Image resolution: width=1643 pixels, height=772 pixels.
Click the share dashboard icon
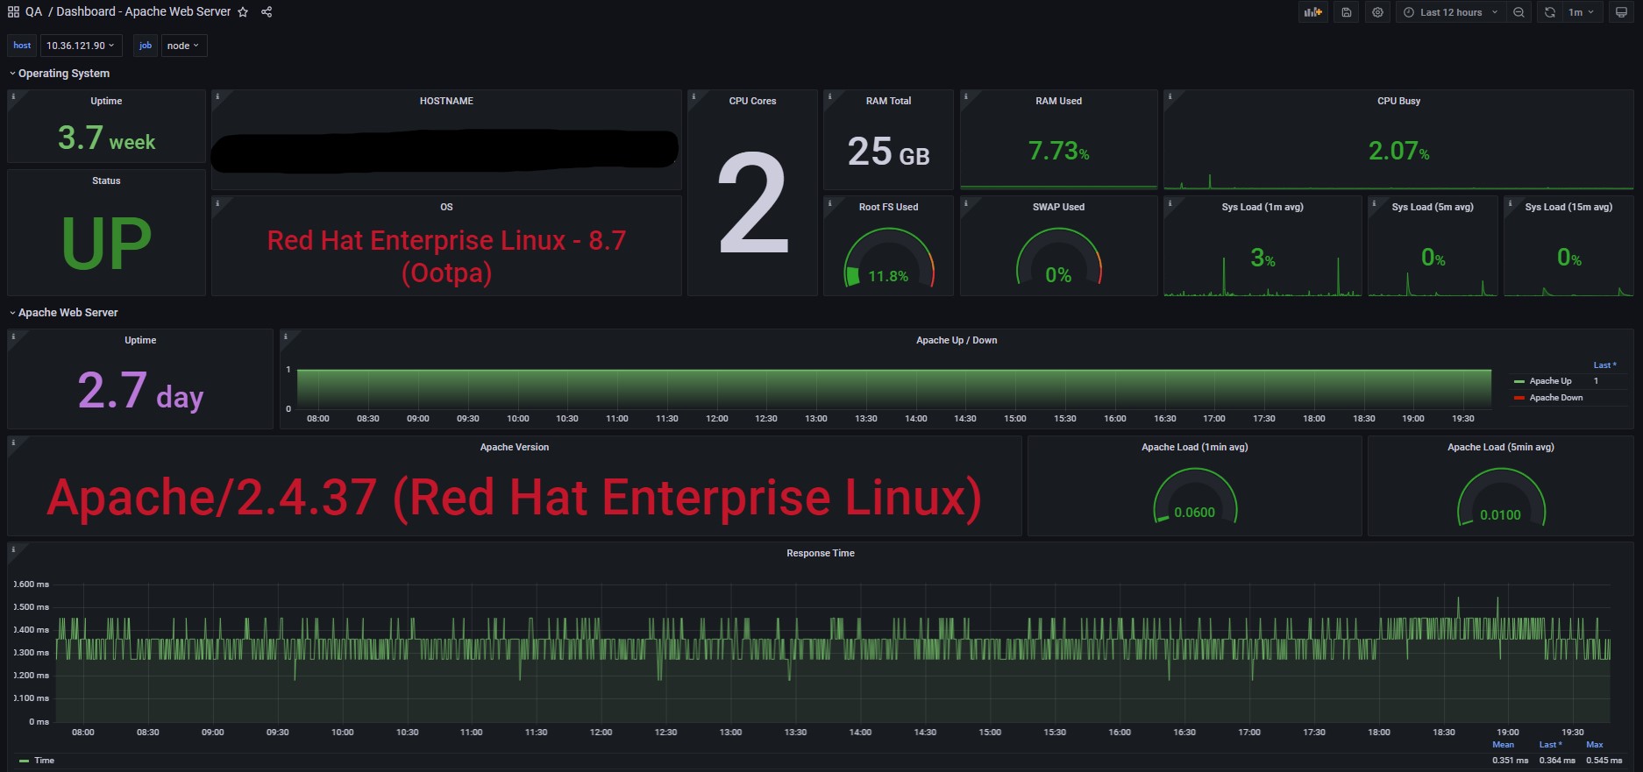pyautogui.click(x=267, y=12)
